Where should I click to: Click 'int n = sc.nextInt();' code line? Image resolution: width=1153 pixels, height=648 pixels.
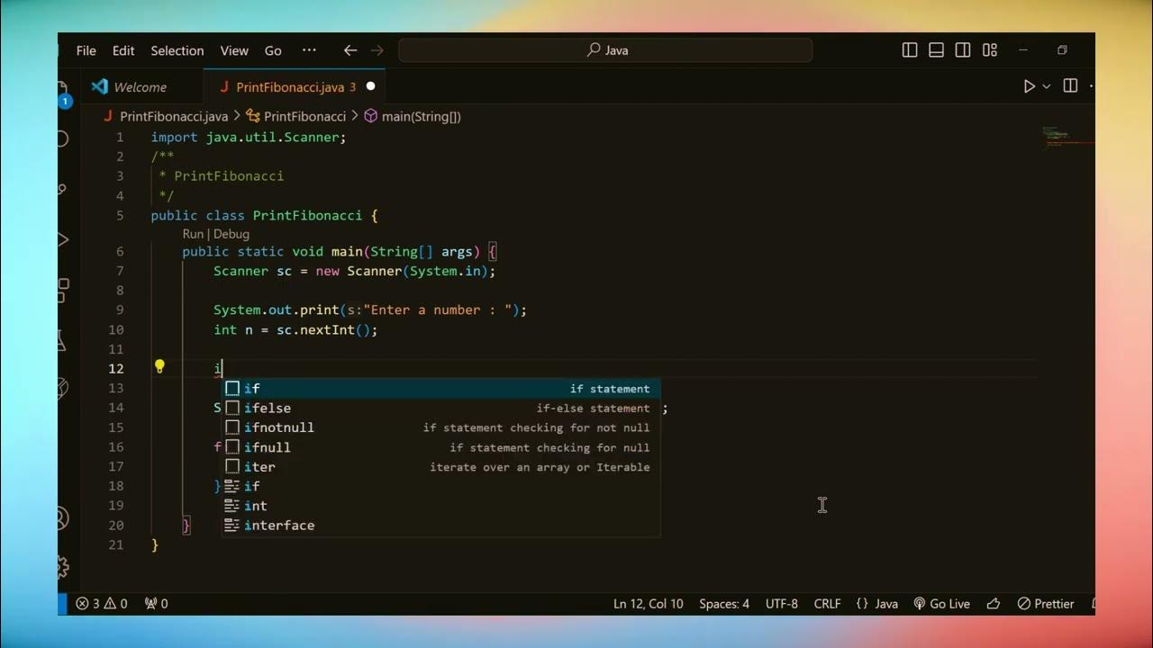click(295, 329)
